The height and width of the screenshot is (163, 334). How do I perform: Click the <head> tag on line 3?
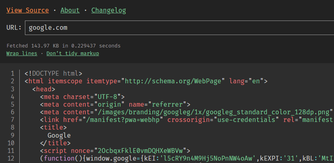pyautogui.click(x=44, y=89)
